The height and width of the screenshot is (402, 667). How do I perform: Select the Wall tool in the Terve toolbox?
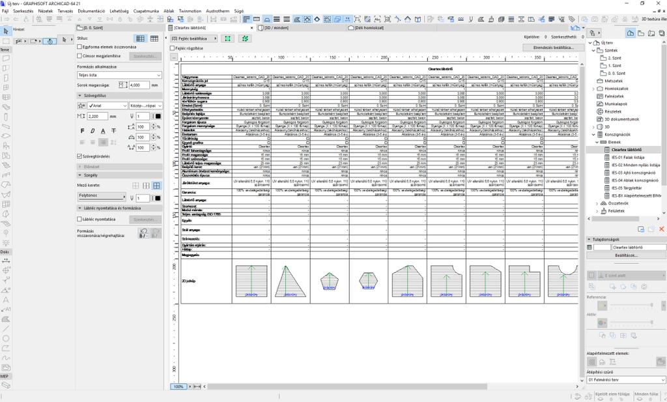[x=5, y=58]
